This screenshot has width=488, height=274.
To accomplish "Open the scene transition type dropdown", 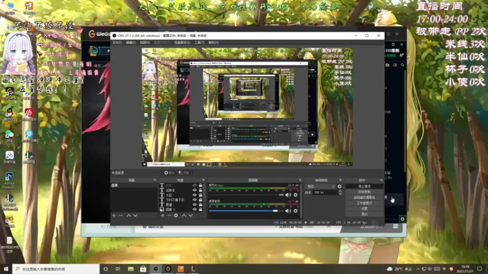I will (x=321, y=186).
